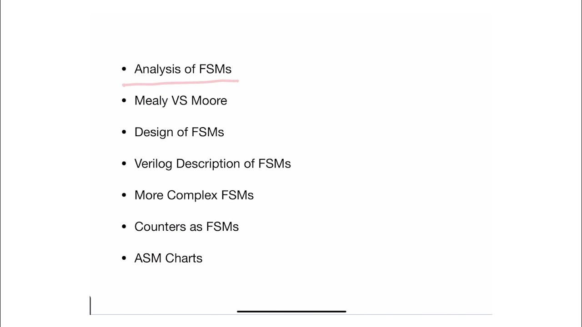582x327 pixels.
Task: Open 'Verilog Description of FSMs' item
Action: click(212, 163)
